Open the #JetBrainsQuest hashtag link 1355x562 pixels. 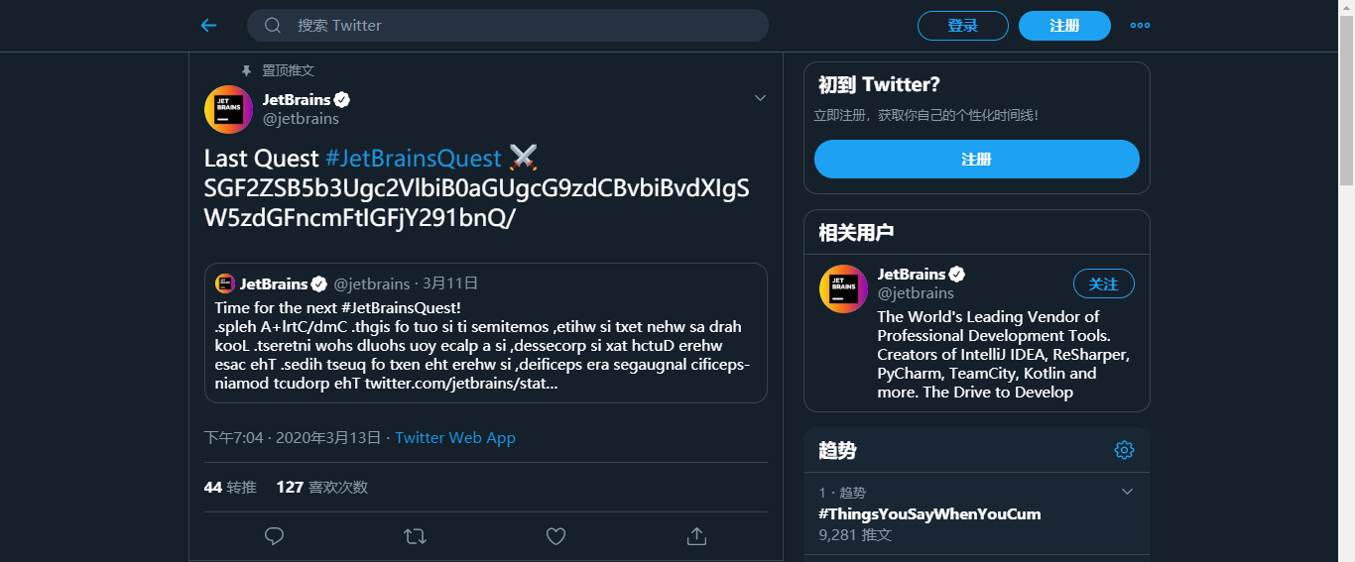coord(413,159)
